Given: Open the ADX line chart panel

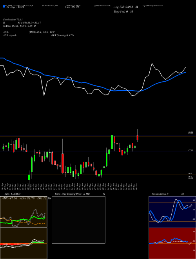Looking at the screenshot, I should pyautogui.click(x=24, y=212).
